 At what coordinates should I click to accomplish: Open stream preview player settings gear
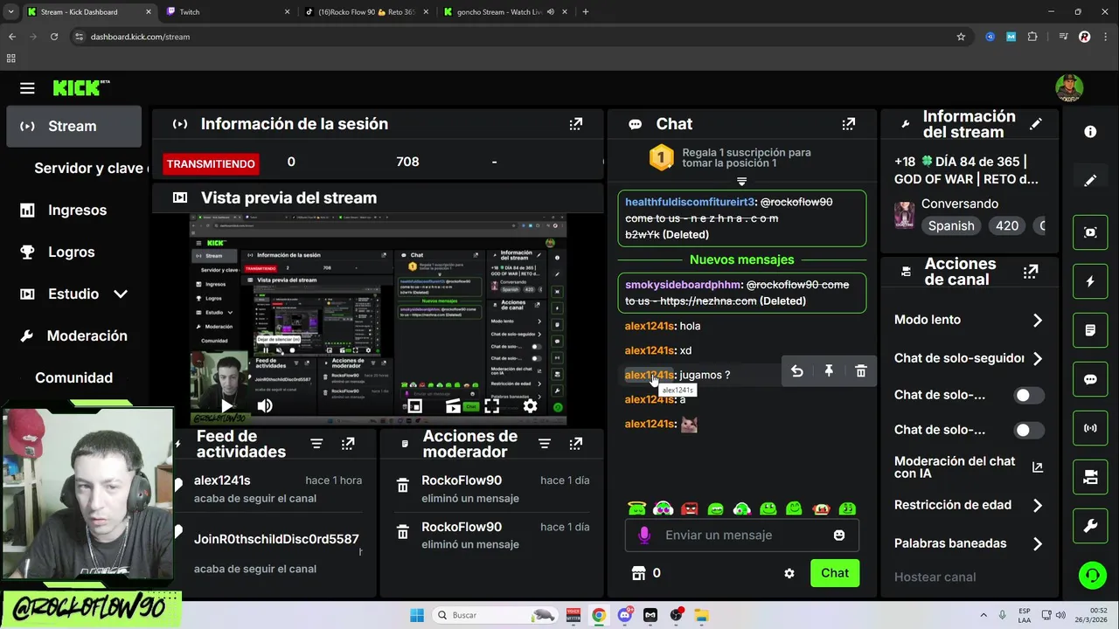[530, 406]
